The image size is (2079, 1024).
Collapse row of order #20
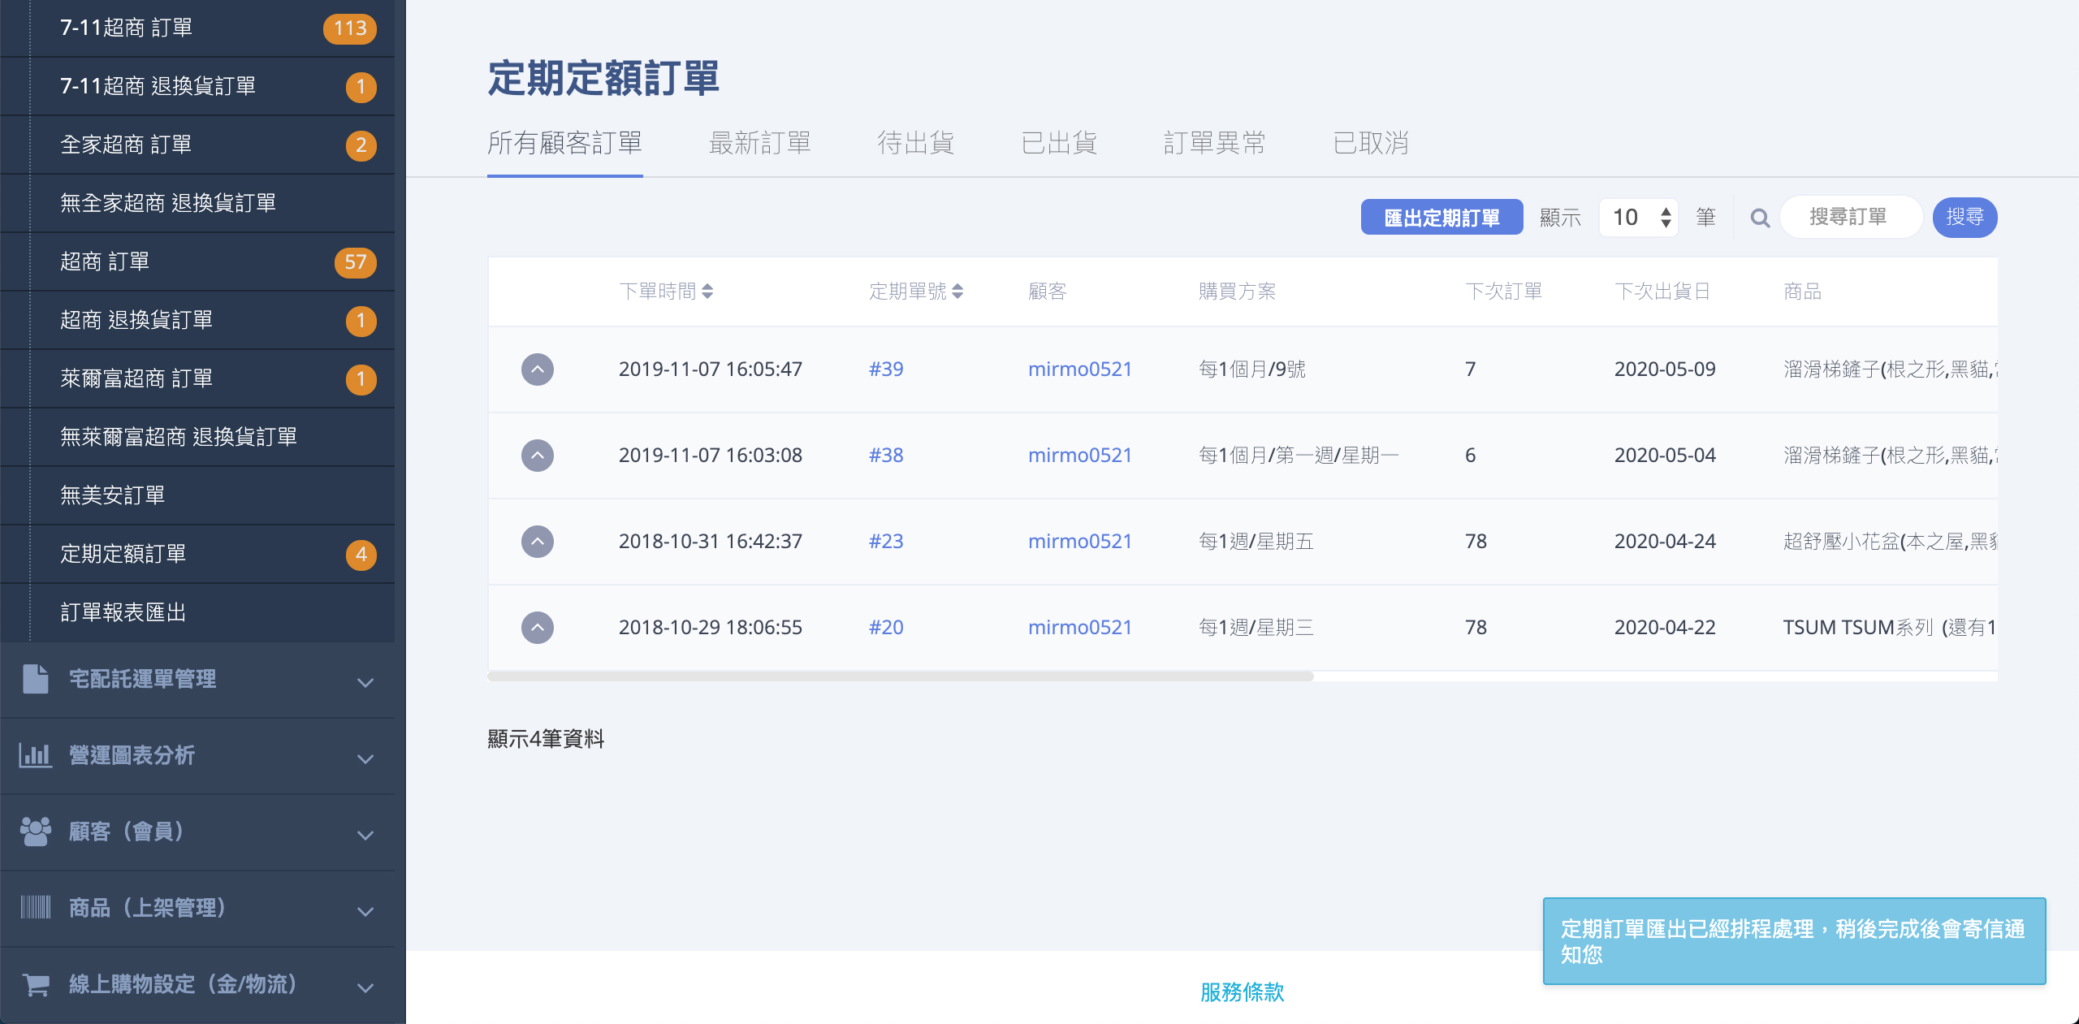(x=538, y=628)
